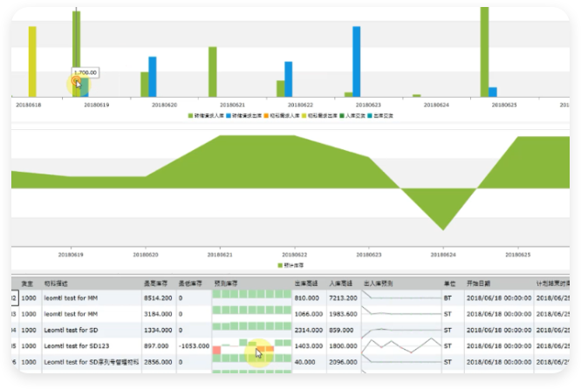The image size is (581, 389).
Task: Click the red forecast cell in SD123 row
Action: click(216, 349)
